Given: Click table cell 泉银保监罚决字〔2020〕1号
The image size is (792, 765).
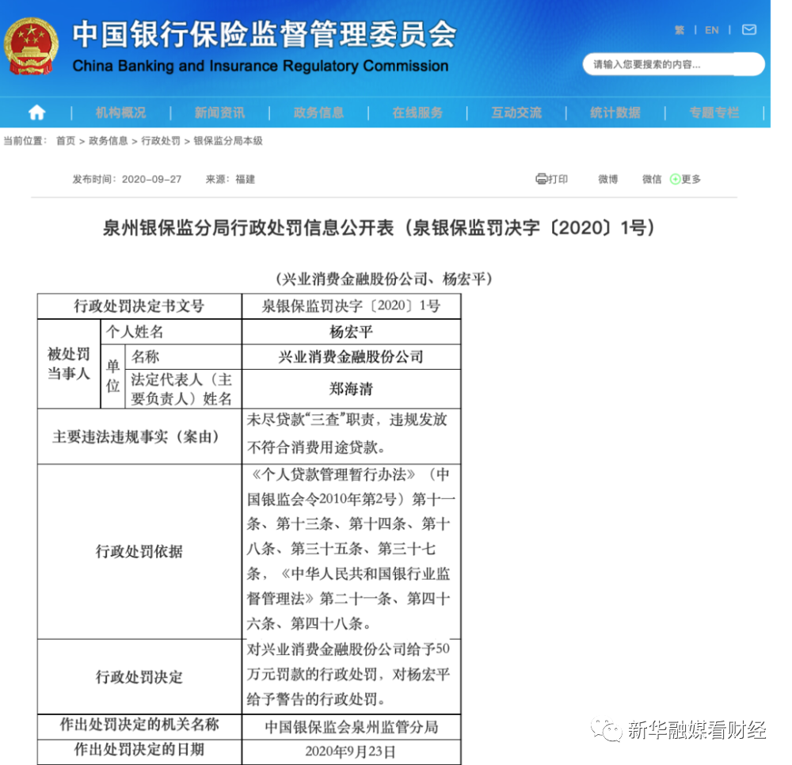Looking at the screenshot, I should pos(351,306).
